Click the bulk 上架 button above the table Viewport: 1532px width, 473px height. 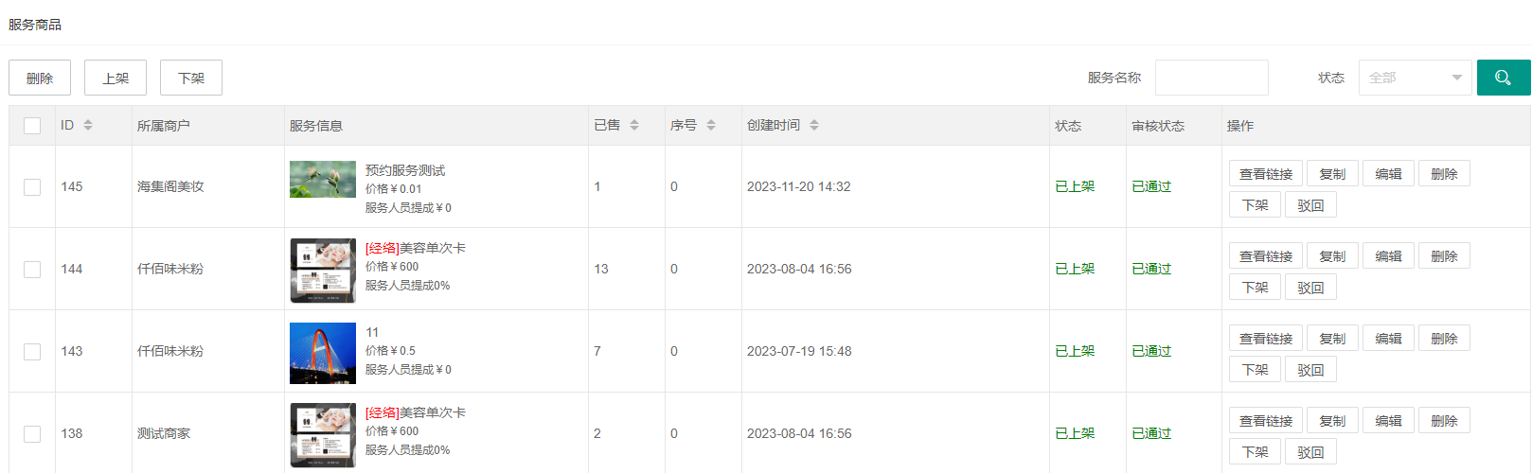coord(116,78)
